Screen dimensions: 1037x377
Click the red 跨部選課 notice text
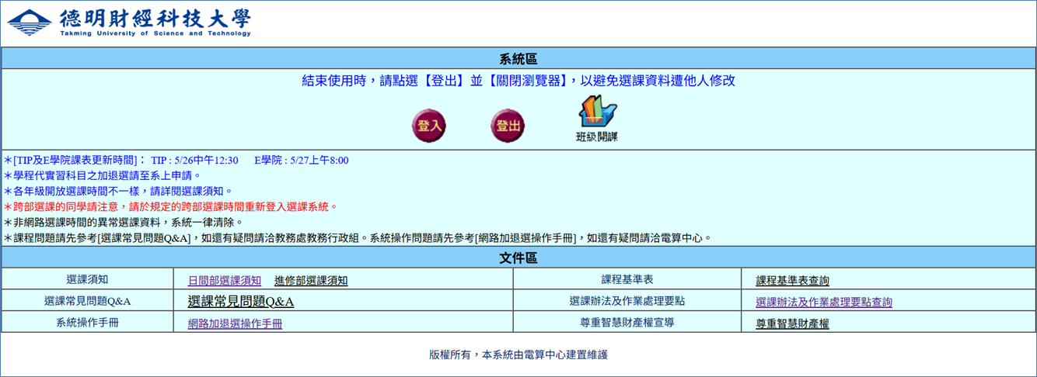[x=171, y=206]
